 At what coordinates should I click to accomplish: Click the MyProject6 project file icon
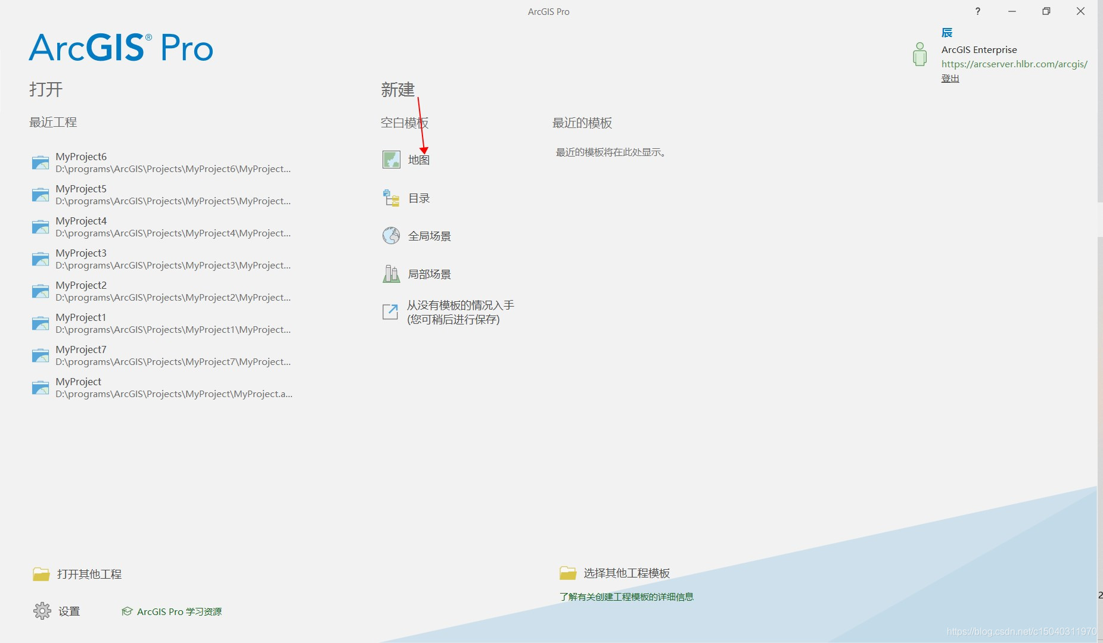point(41,163)
